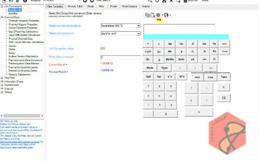259x161 pixels.
Task: Toggle the inv key on the calculator
Action: point(211,68)
